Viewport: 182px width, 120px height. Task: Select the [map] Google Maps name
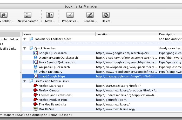coord(52,76)
